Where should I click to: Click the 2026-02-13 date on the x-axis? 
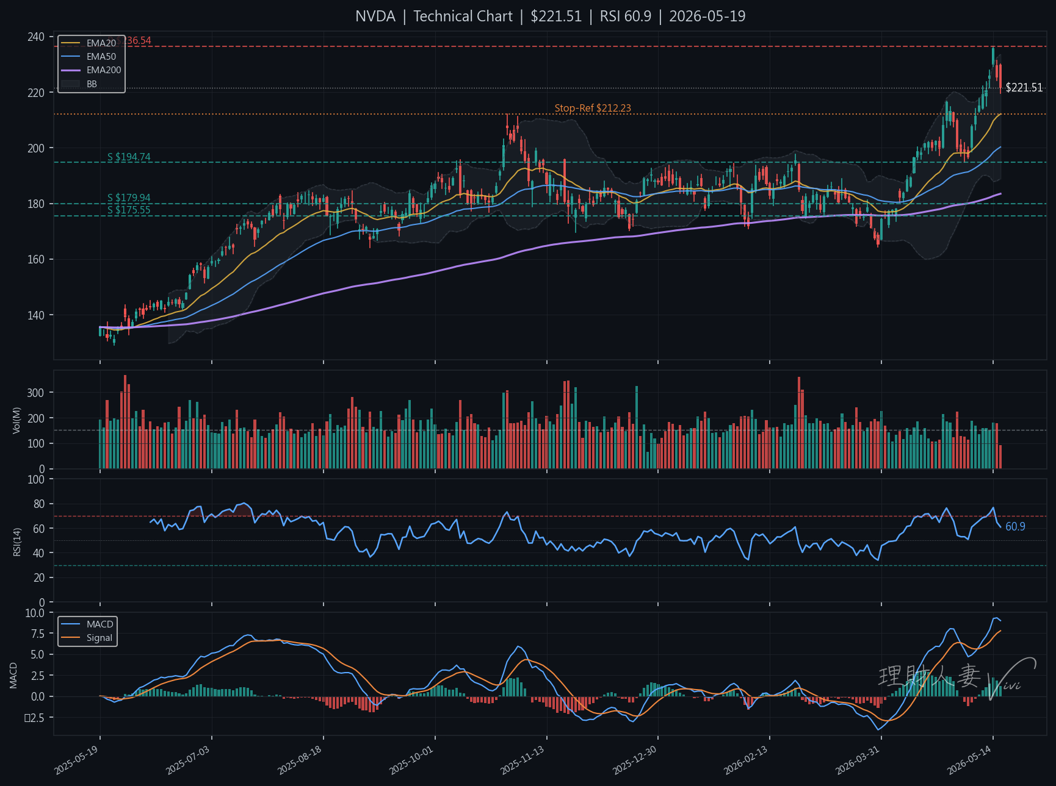coord(746,760)
